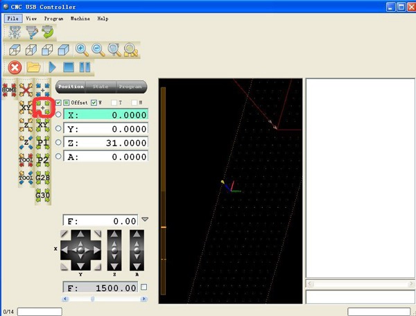Jog X axis left with large arrow
416x316 pixels.
tap(64, 250)
